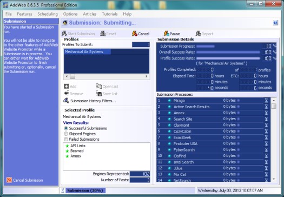Click the Open List icon

tap(99, 86)
